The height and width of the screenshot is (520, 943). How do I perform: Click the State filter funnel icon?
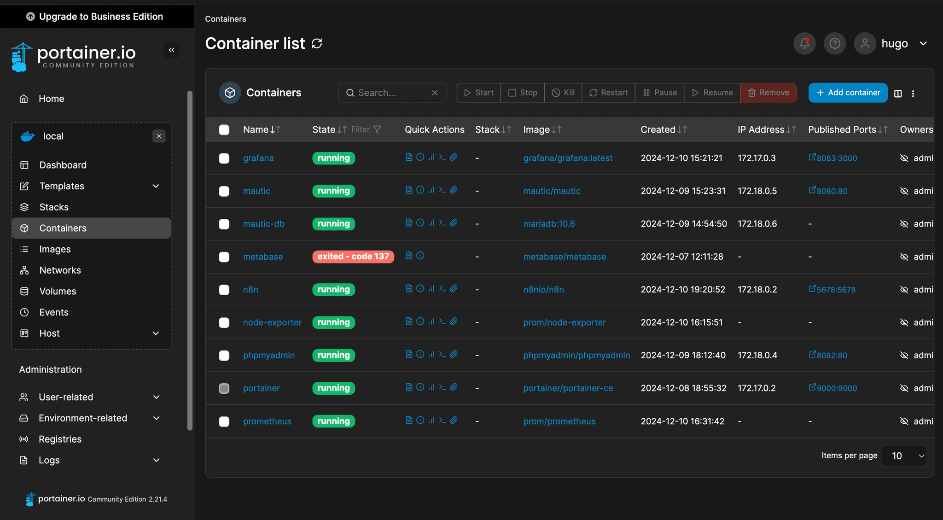[377, 129]
